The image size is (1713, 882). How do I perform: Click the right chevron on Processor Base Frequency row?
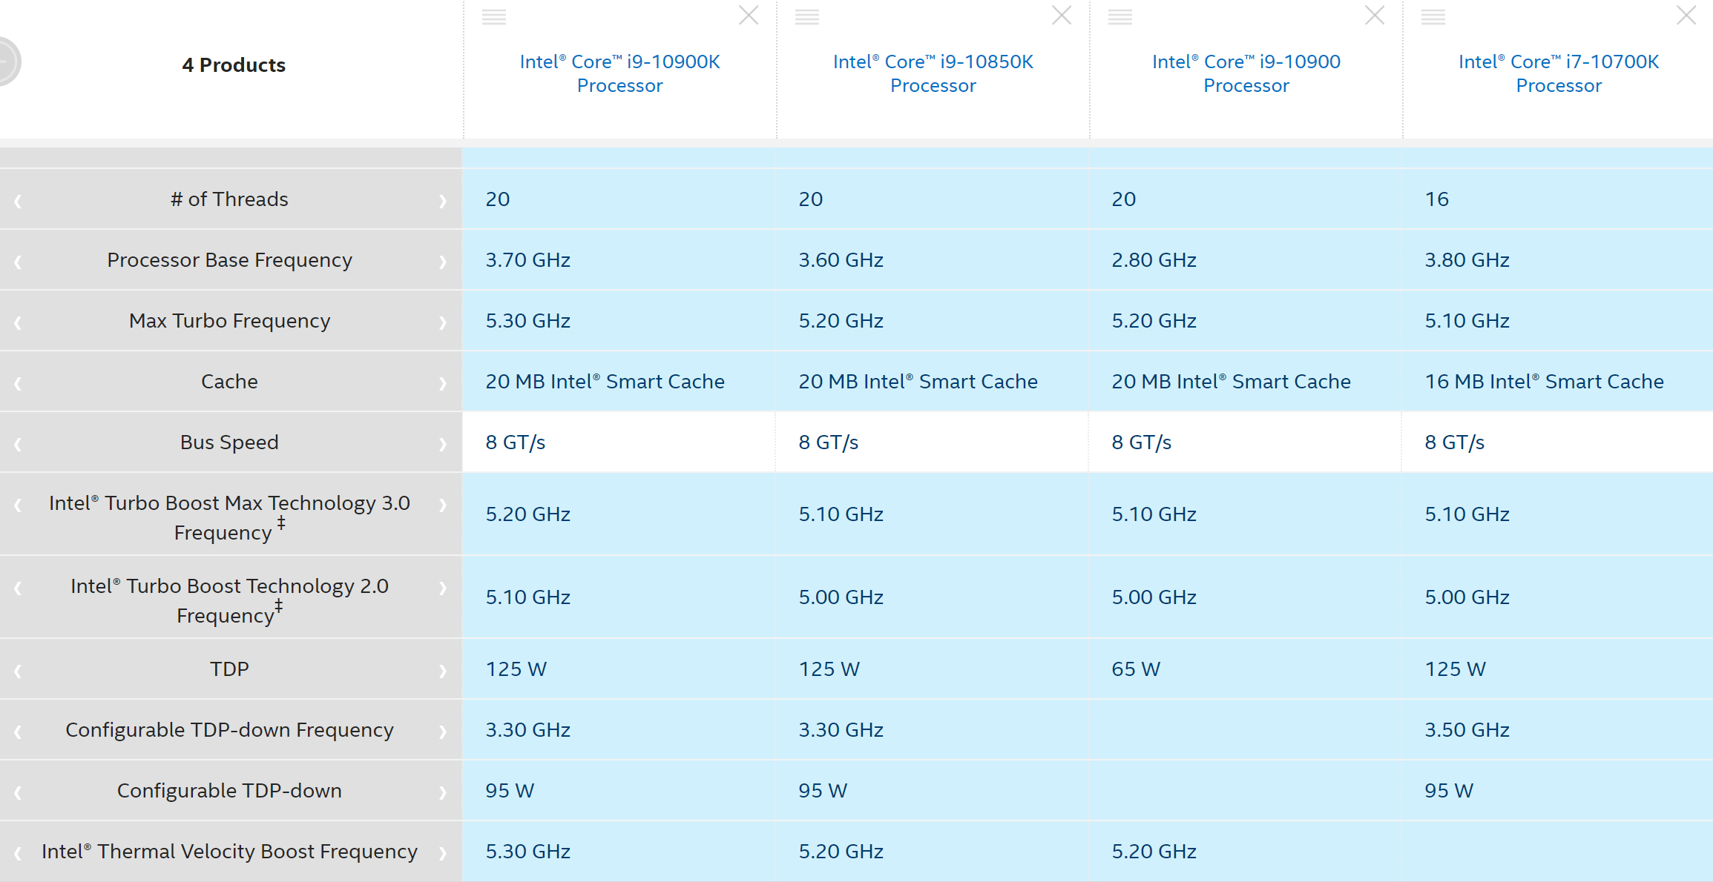click(x=443, y=262)
